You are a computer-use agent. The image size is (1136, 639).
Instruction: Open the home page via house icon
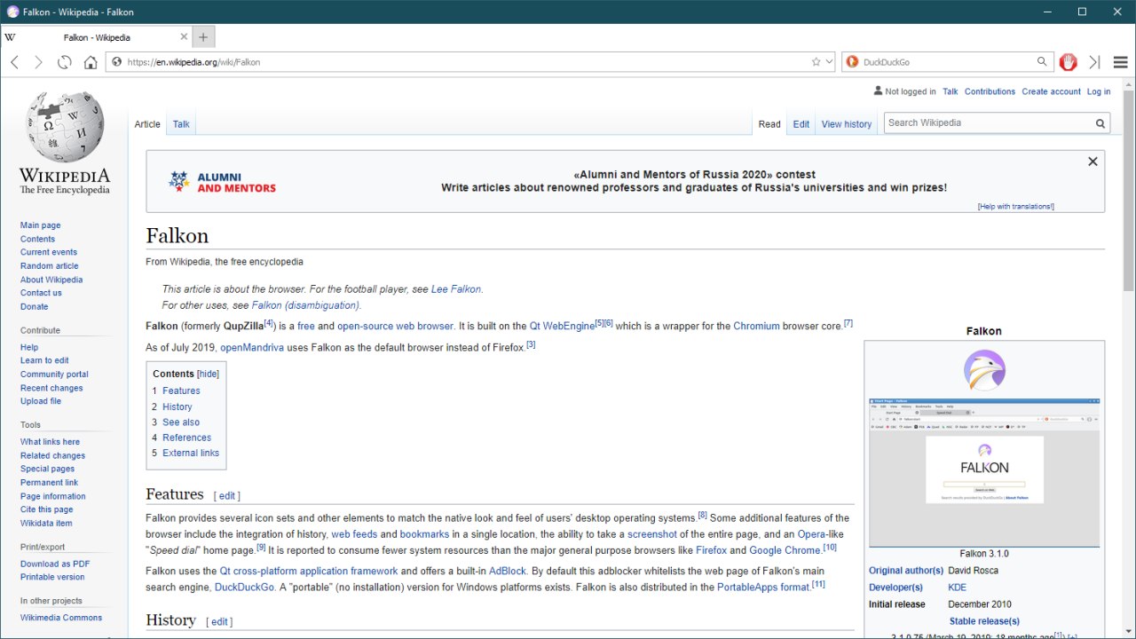(x=91, y=62)
